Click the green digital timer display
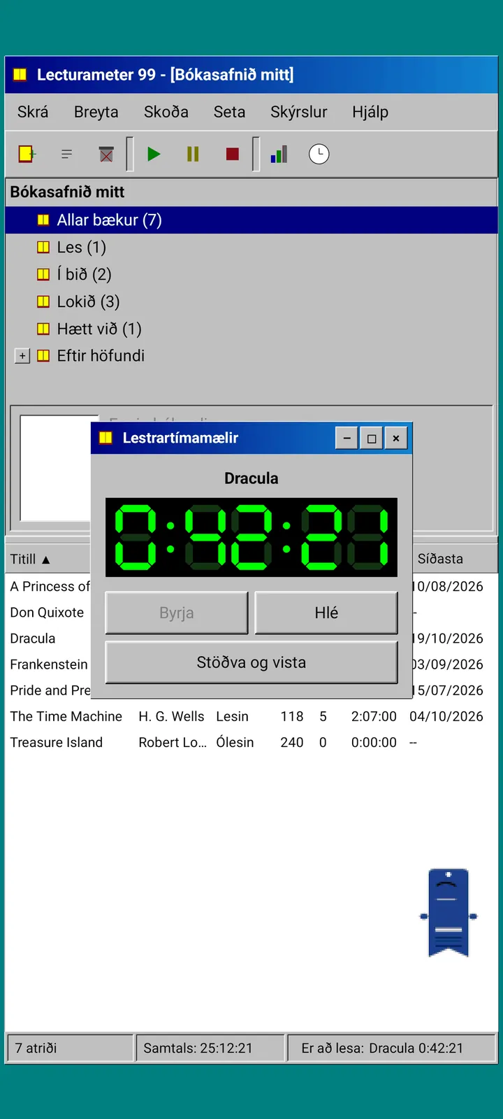 [251, 537]
